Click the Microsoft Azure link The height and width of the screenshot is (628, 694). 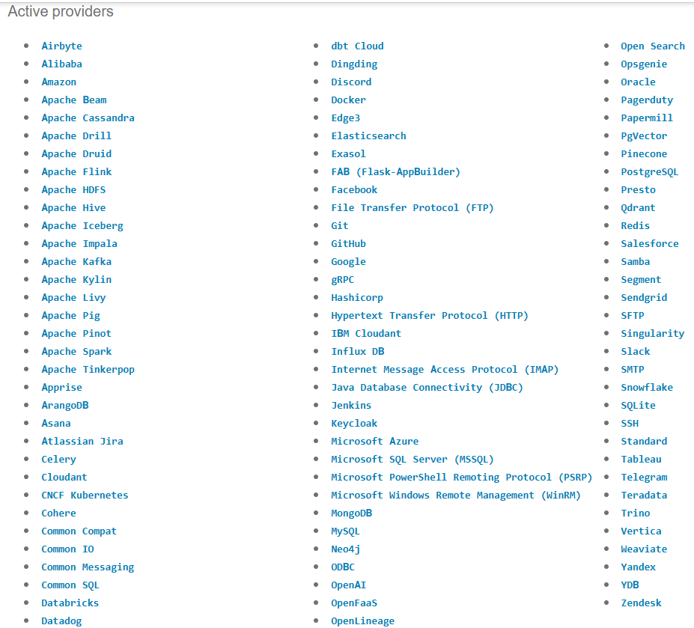coord(374,441)
